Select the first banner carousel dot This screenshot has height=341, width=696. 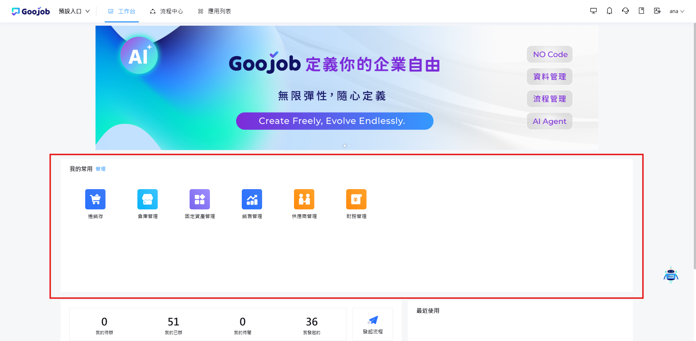(x=344, y=146)
